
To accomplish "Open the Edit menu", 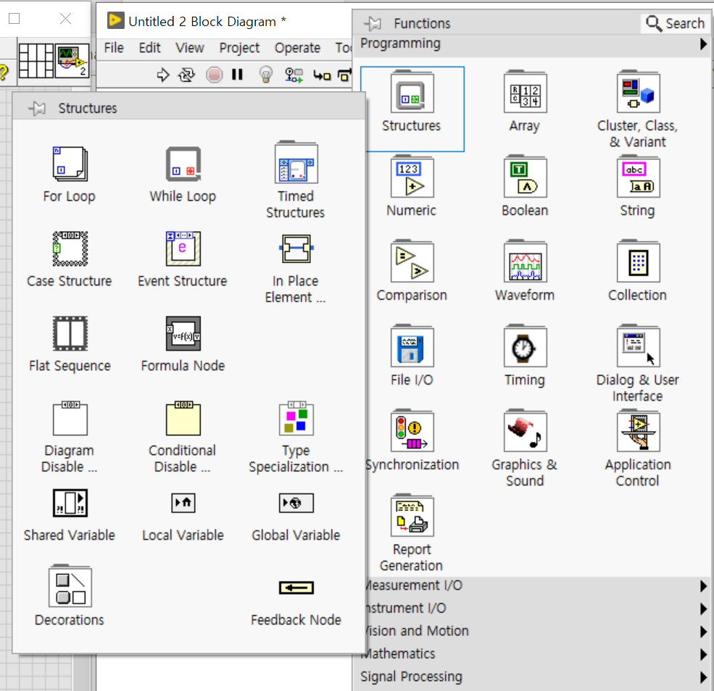I will pyautogui.click(x=149, y=48).
